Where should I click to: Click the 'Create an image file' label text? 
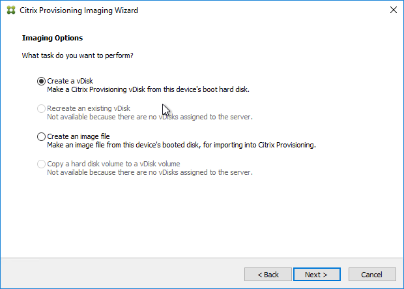[78, 136]
